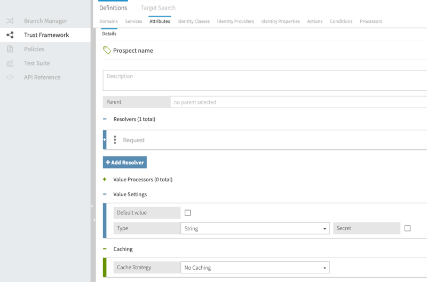Collapse the Resolvers section

105,119
